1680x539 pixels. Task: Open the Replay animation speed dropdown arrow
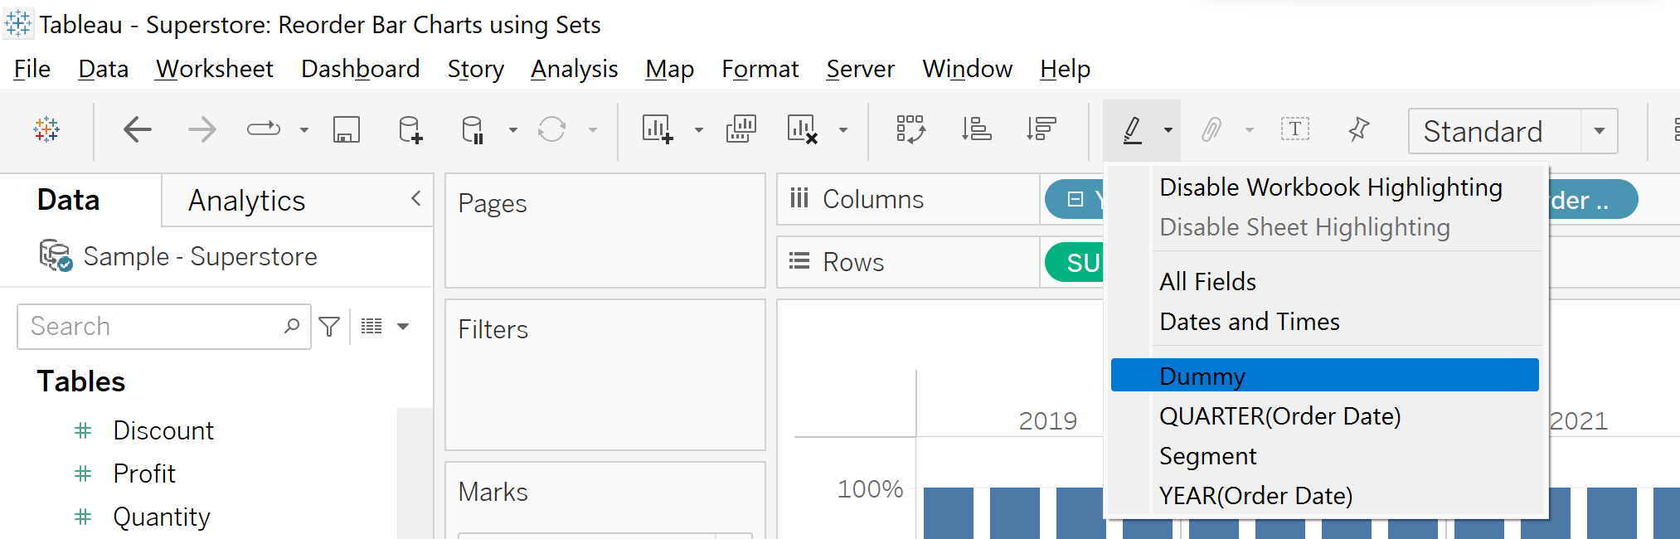click(x=304, y=130)
